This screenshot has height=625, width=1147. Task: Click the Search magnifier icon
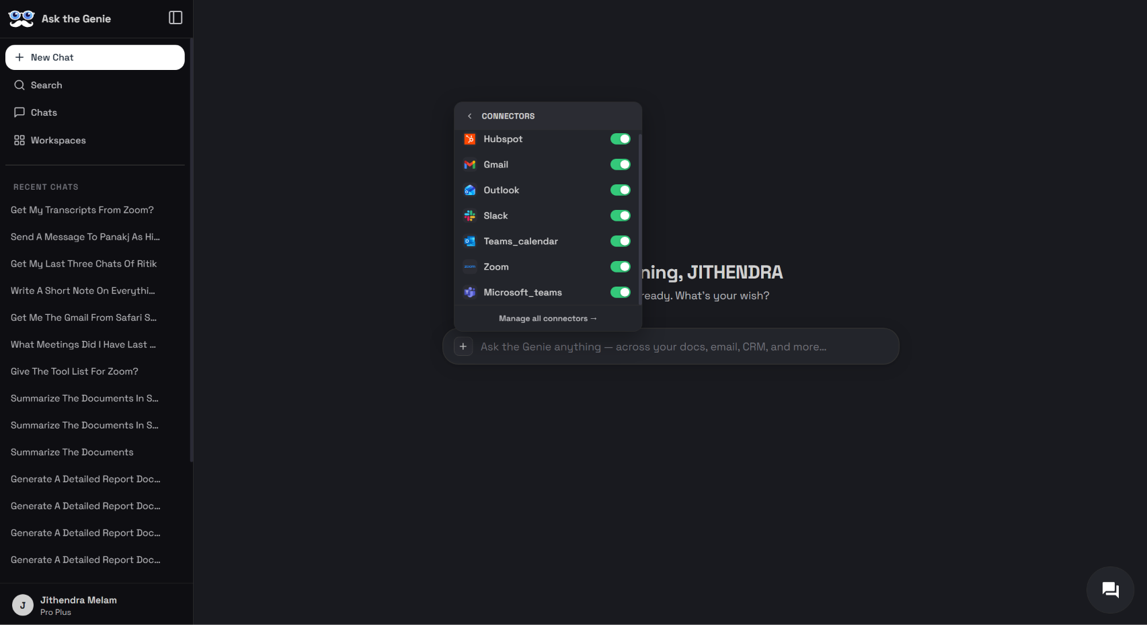[x=19, y=85]
